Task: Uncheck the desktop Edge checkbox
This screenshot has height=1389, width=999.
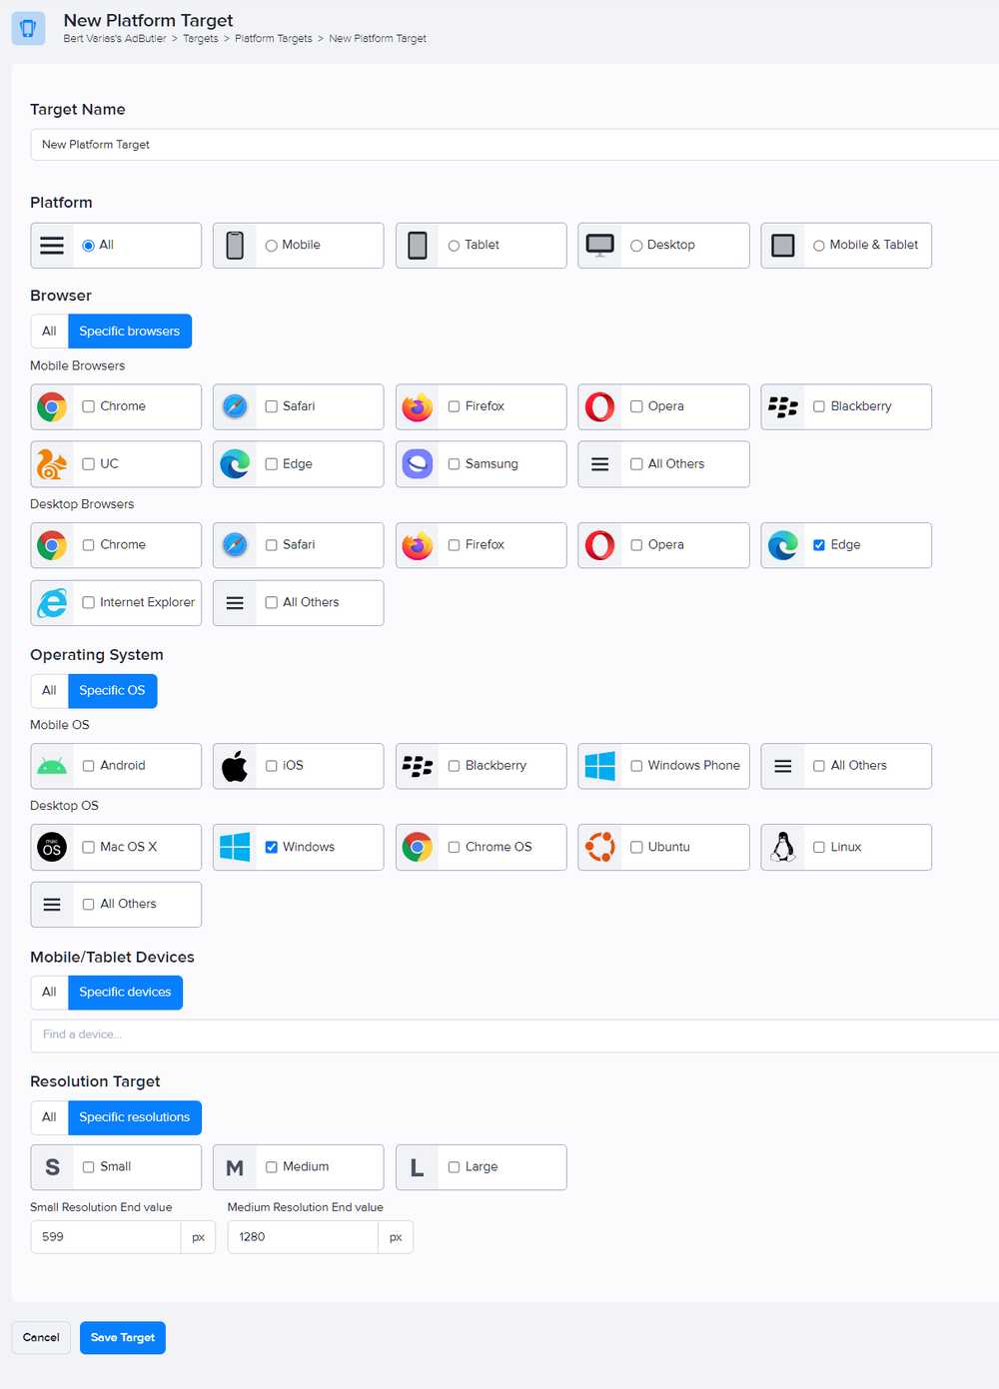Action: [819, 545]
